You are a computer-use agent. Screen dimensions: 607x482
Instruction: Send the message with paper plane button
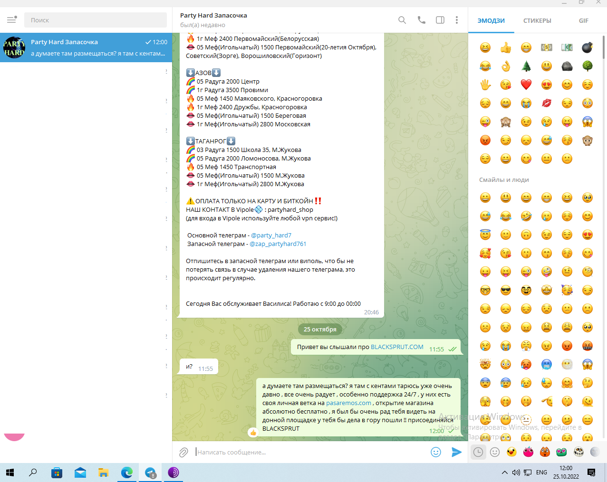click(x=456, y=452)
